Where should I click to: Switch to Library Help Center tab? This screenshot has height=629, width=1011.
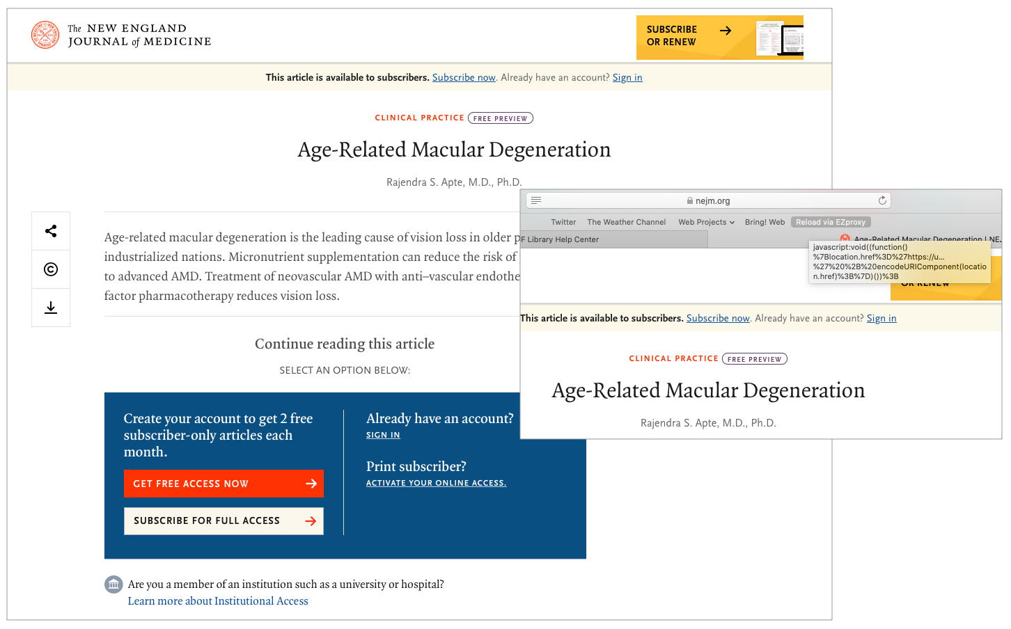point(614,239)
